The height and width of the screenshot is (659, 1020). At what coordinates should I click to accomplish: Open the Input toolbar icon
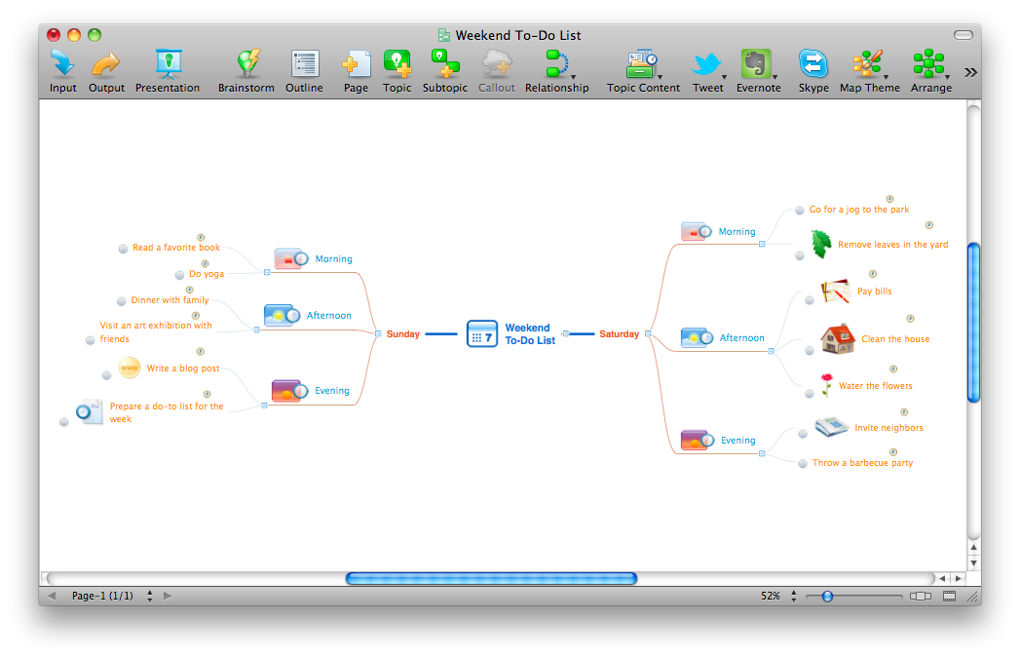click(x=62, y=63)
